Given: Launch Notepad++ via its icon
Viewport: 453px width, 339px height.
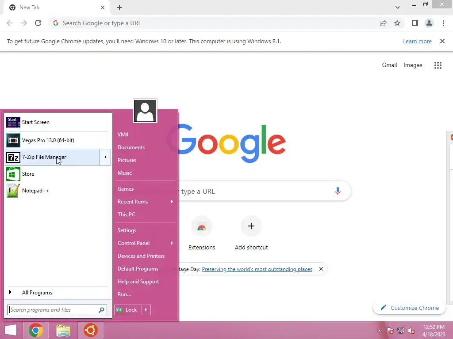Looking at the screenshot, I should click(x=13, y=191).
